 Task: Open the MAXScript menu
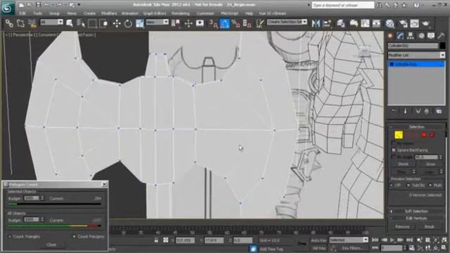(229, 13)
